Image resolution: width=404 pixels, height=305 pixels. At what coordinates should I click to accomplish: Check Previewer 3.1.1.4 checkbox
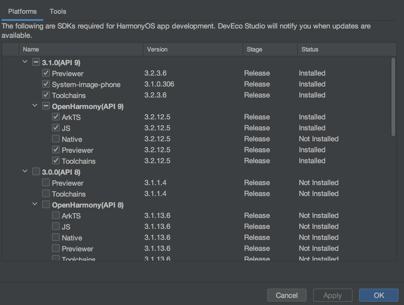click(46, 182)
